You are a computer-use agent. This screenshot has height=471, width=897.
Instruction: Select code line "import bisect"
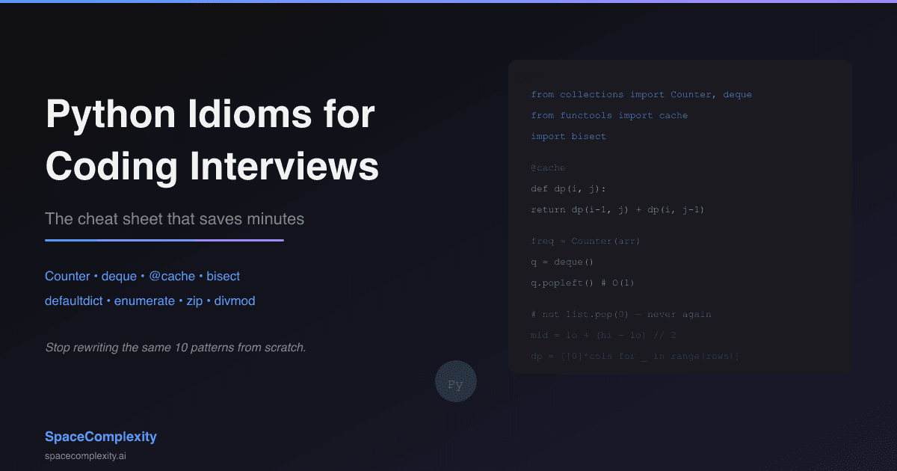(x=568, y=136)
